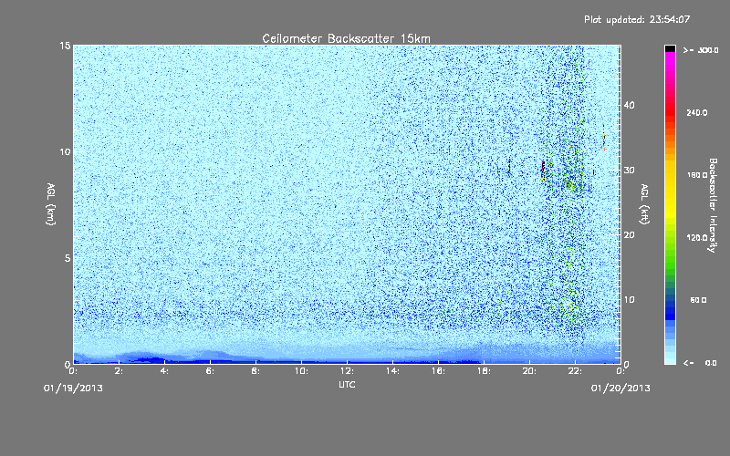Pick the dark blue band of the colorbar
The width and height of the screenshot is (730, 456).
click(670, 309)
